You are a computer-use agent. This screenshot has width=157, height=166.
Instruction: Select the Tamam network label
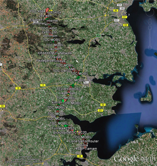click(91, 149)
